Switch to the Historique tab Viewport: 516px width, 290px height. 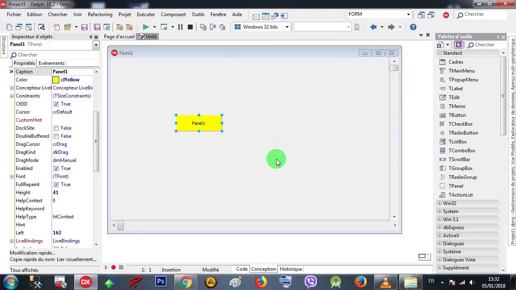point(291,269)
